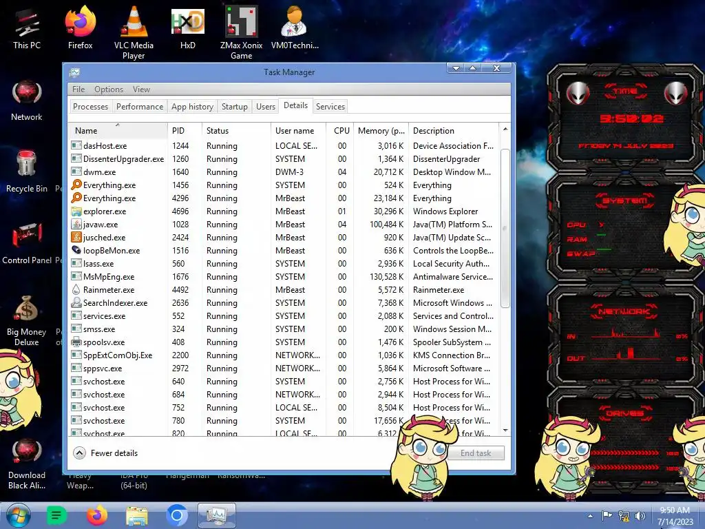
Task: Open VLC Media Player desktop icon
Action: 134,32
